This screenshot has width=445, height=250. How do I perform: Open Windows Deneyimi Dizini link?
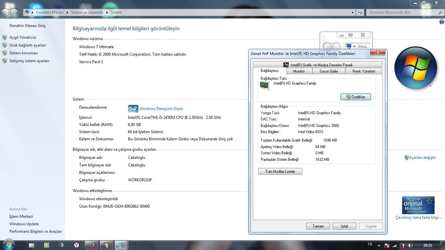click(x=161, y=109)
